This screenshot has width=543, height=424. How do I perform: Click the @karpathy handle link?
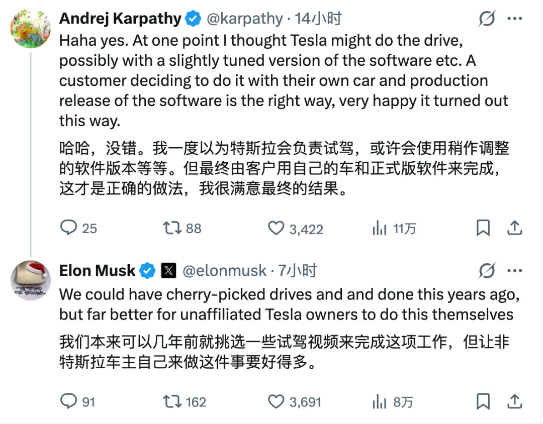point(245,19)
